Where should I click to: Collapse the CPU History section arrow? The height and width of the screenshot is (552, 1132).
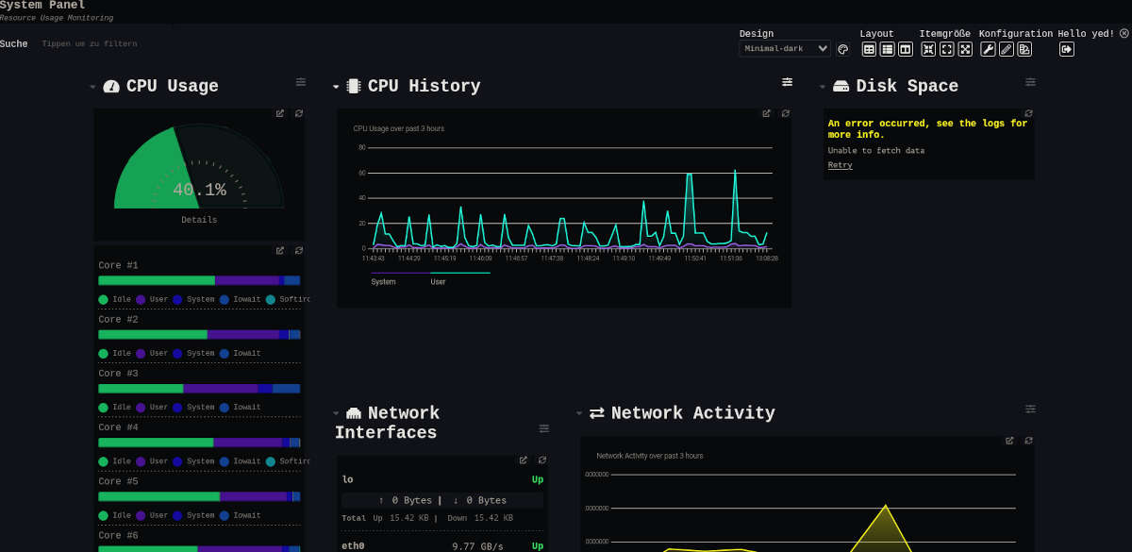336,87
